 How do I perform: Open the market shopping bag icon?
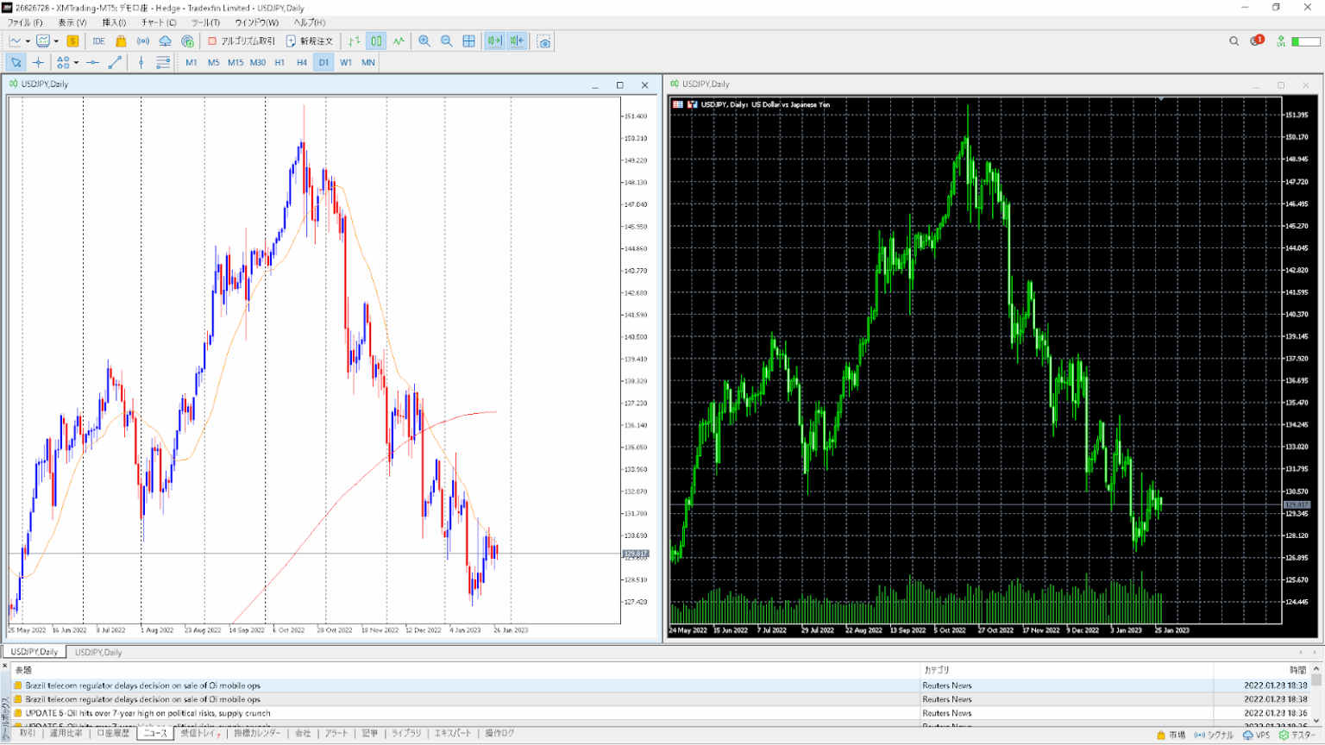tap(121, 41)
